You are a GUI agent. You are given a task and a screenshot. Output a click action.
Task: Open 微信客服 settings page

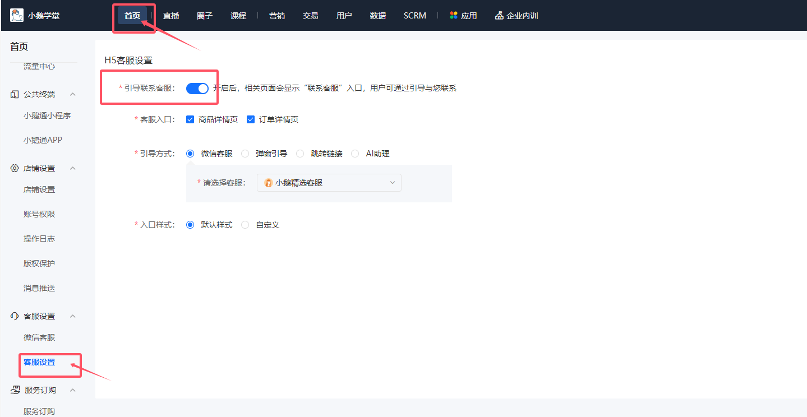pyautogui.click(x=39, y=337)
